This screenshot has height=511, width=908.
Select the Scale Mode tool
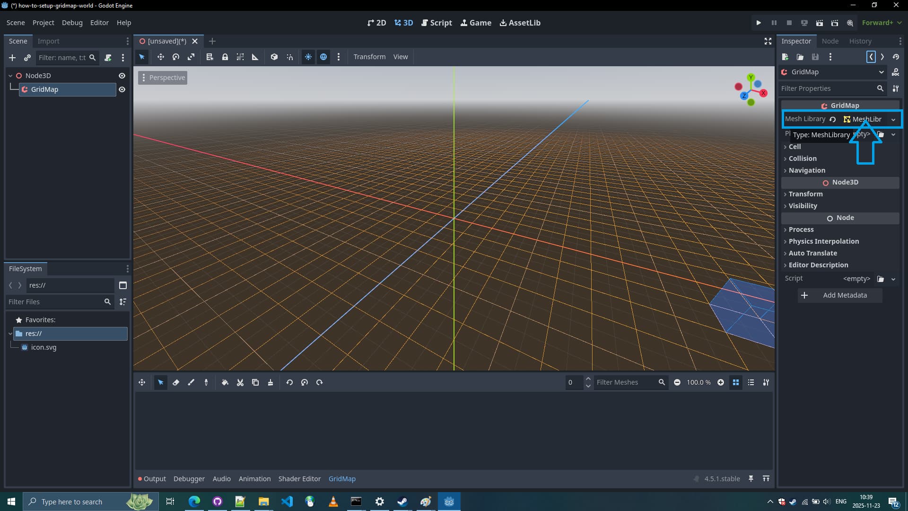191,57
